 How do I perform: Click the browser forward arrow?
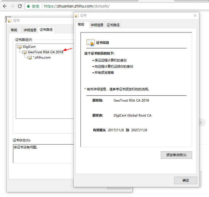coord(12,6)
